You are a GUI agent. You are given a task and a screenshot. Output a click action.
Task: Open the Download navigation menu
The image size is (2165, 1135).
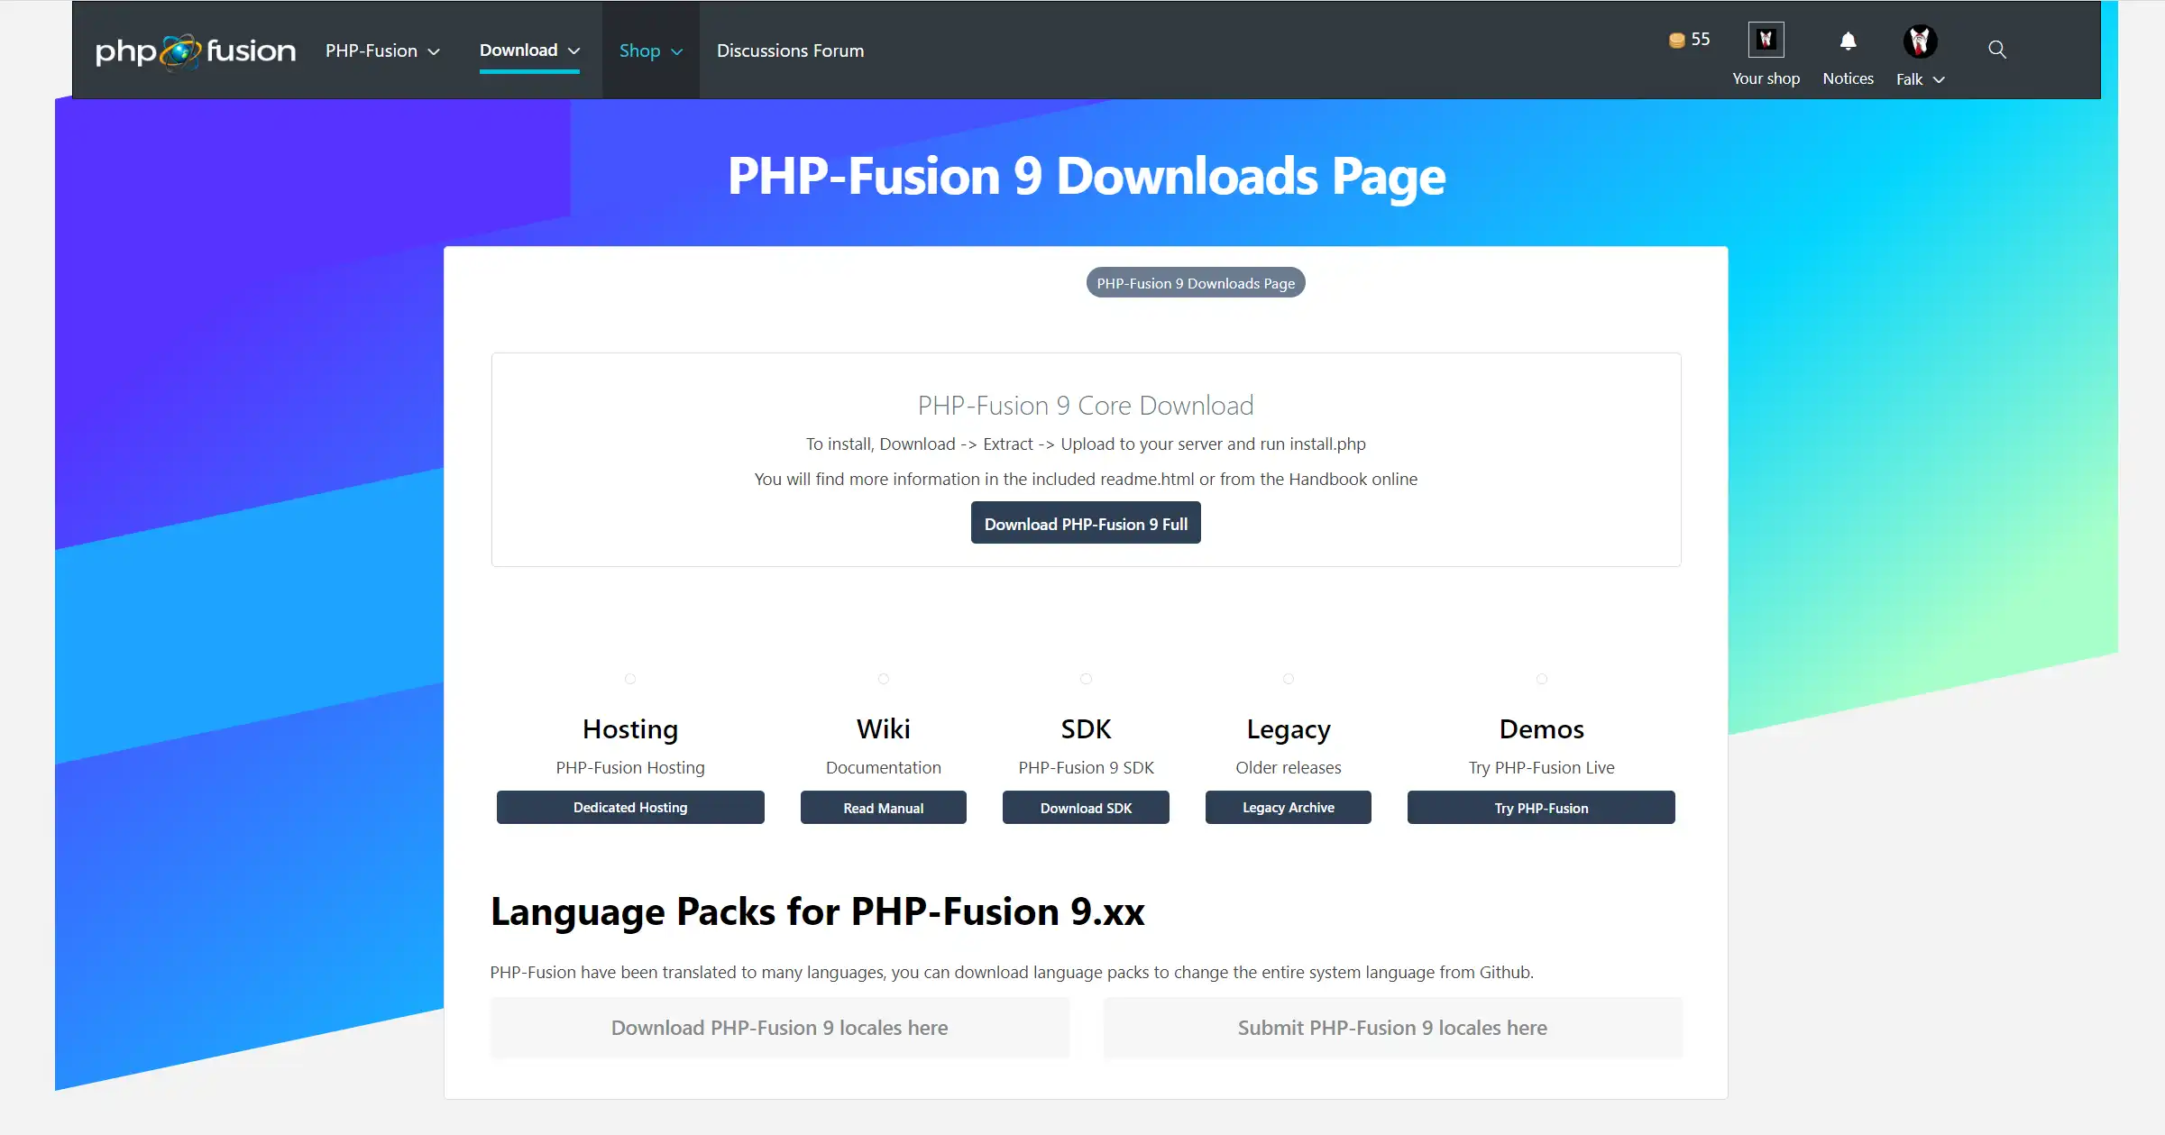pos(529,50)
